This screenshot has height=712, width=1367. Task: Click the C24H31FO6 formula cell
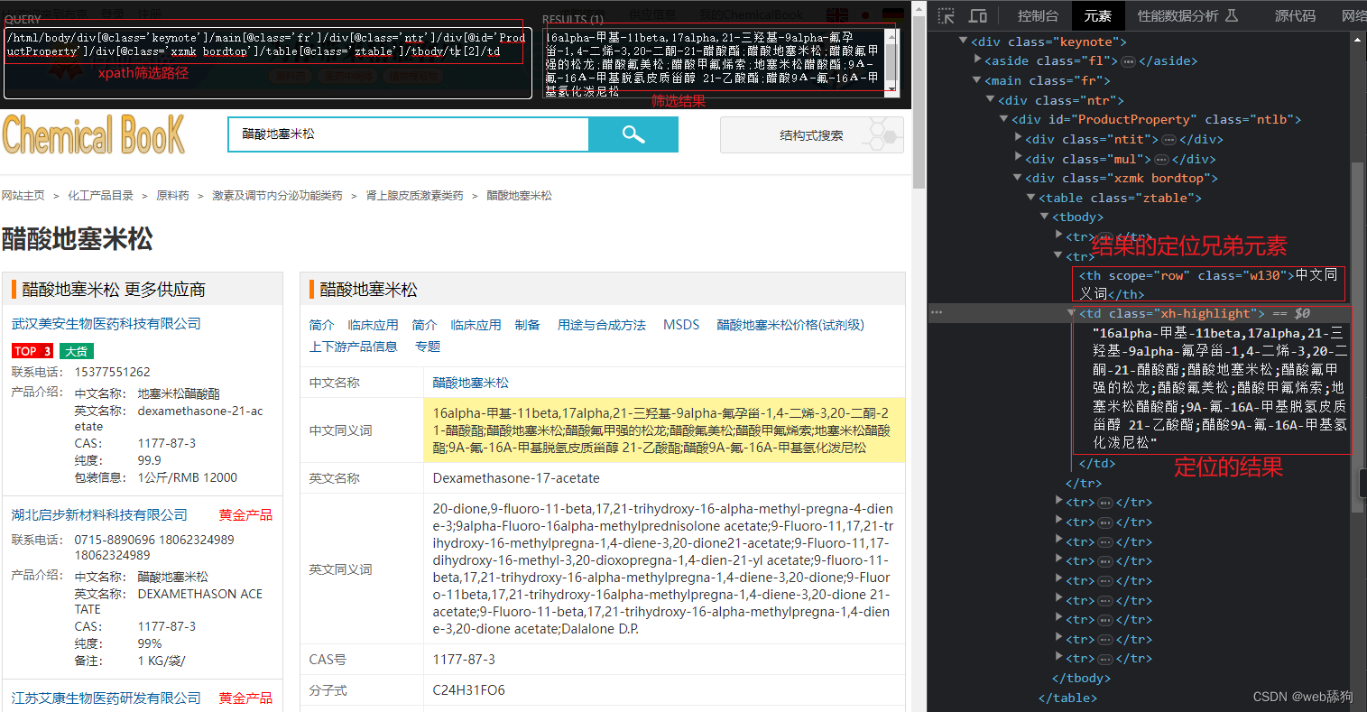pos(664,690)
